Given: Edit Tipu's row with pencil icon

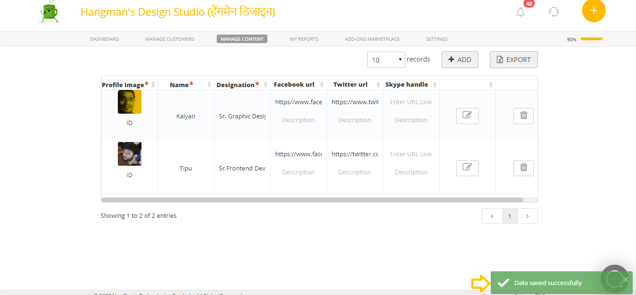Looking at the screenshot, I should click(x=467, y=168).
